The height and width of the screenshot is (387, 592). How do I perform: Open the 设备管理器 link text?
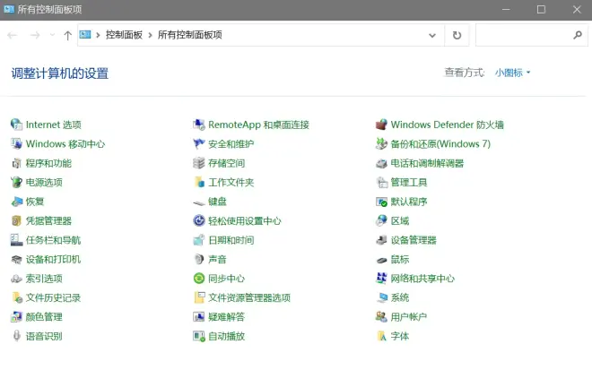(x=414, y=240)
